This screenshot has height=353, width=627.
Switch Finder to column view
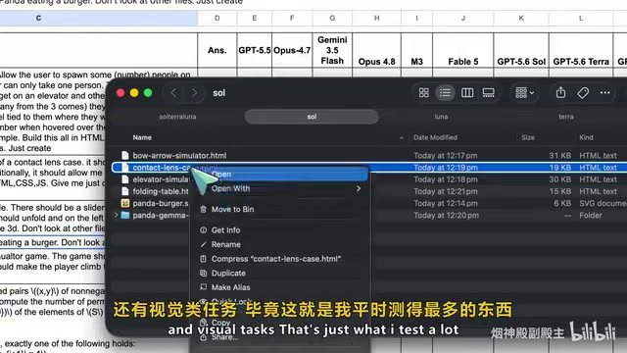tap(467, 93)
